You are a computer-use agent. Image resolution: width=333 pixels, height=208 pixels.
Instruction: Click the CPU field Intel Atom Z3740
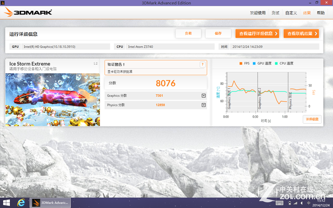pyautogui.click(x=170, y=47)
